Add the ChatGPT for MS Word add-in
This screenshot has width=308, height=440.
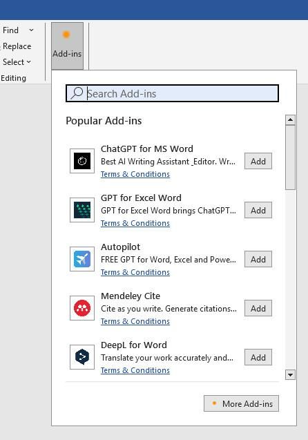tap(258, 161)
